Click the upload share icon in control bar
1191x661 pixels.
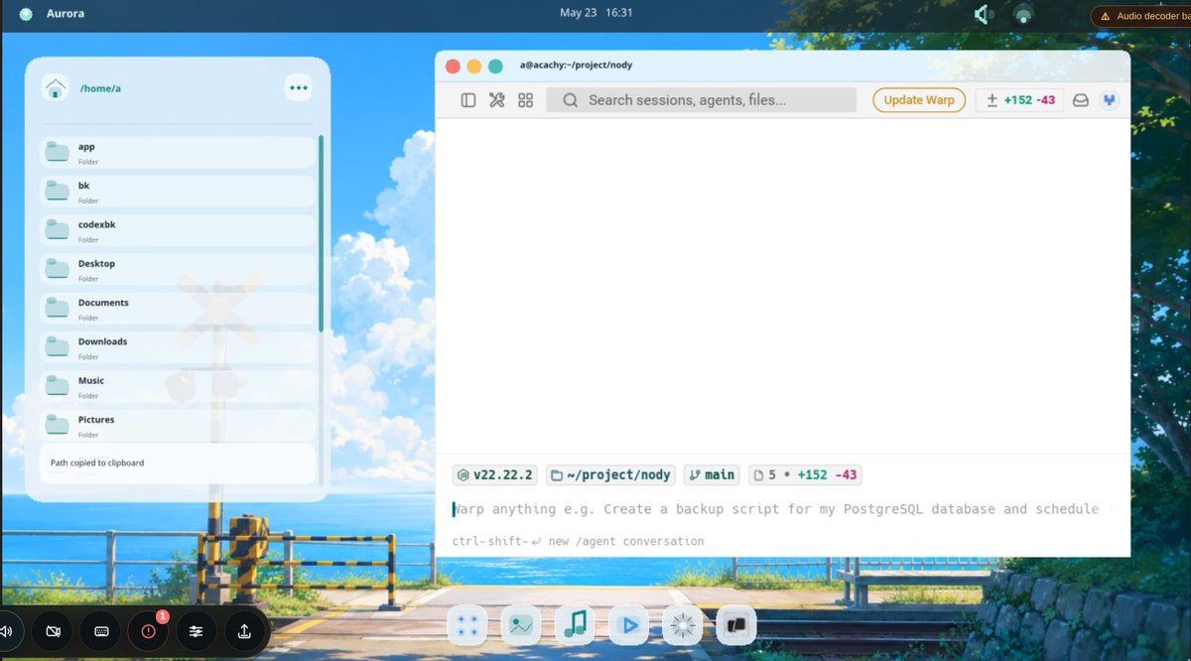point(244,631)
